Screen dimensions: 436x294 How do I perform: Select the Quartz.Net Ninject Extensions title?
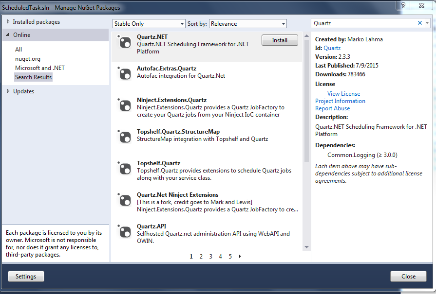[178, 195]
